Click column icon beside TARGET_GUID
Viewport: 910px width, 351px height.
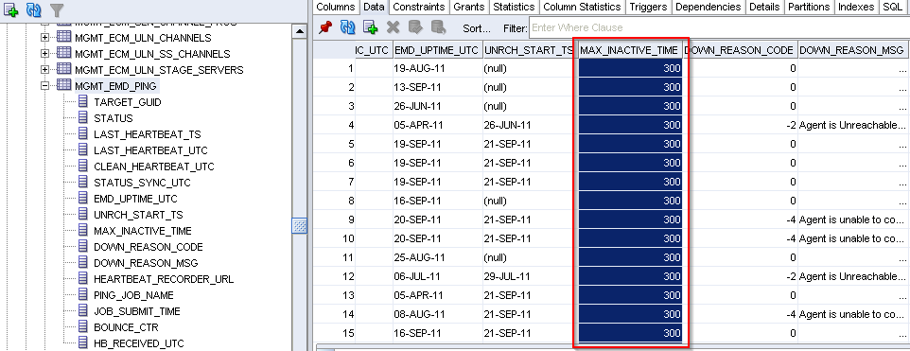[83, 101]
